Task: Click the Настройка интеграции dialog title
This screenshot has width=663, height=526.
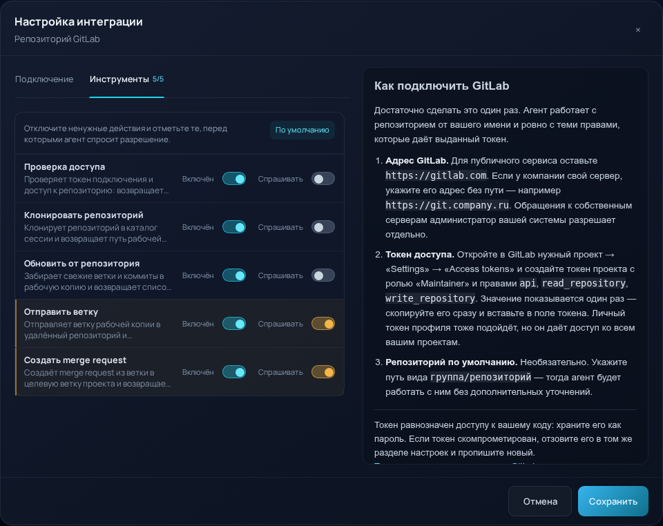Action: [x=79, y=21]
